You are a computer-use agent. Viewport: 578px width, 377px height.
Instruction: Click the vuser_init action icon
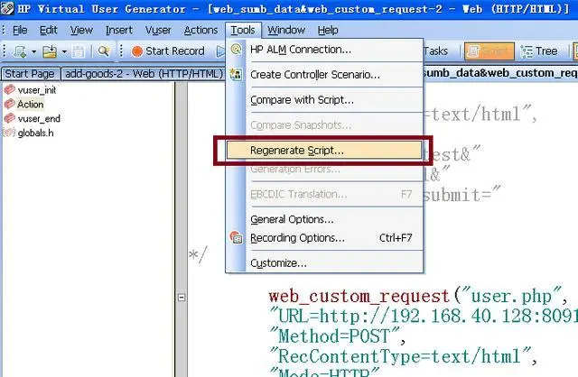tap(10, 89)
